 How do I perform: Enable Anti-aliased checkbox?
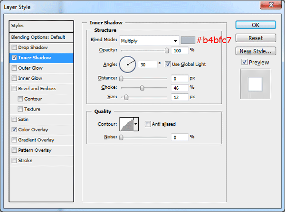pos(148,124)
